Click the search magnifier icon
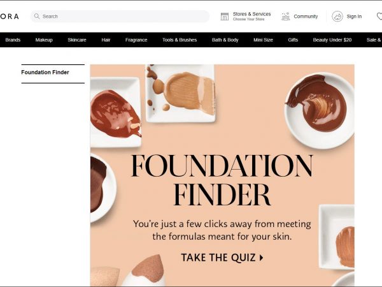This screenshot has height=287, width=382. coord(37,17)
